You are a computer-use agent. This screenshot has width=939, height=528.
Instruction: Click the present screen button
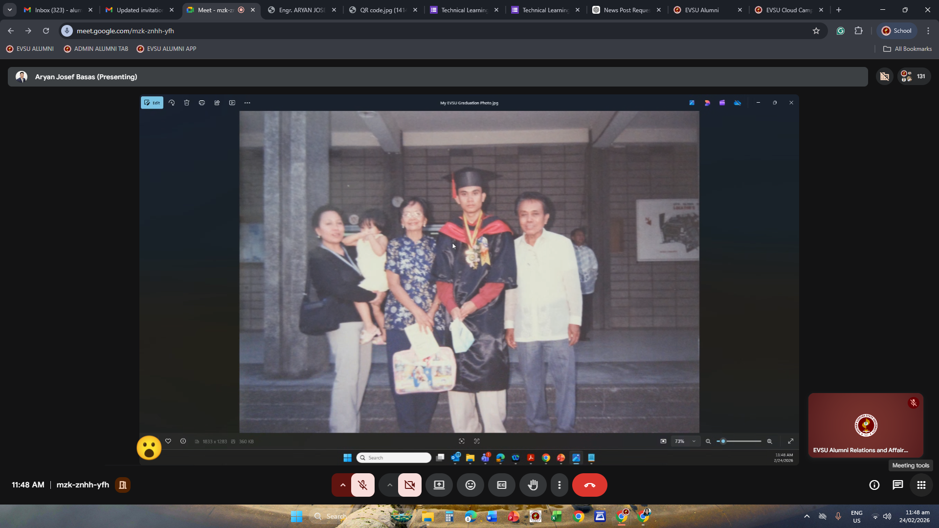pos(439,485)
